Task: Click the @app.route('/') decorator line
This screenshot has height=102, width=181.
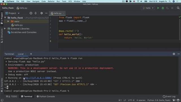Action: pyautogui.click(x=68, y=31)
